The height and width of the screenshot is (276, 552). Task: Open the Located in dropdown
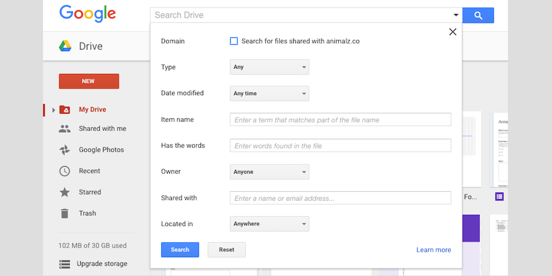click(x=269, y=224)
